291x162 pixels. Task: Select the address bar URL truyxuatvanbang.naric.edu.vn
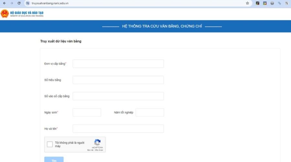click(x=50, y=3)
